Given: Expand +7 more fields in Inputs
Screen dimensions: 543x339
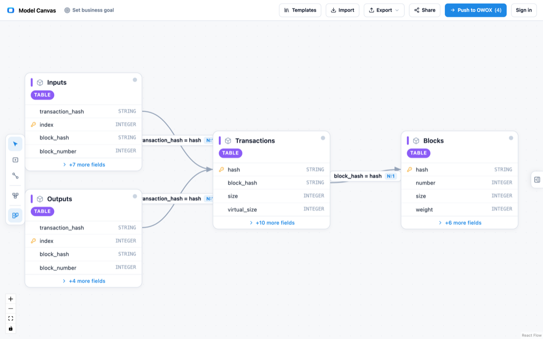Looking at the screenshot, I should click(83, 164).
